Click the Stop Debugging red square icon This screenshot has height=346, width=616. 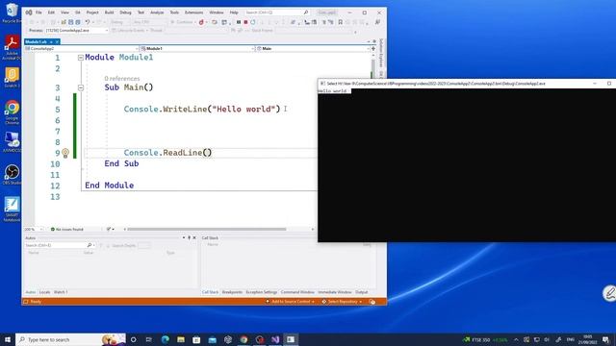click(245, 22)
